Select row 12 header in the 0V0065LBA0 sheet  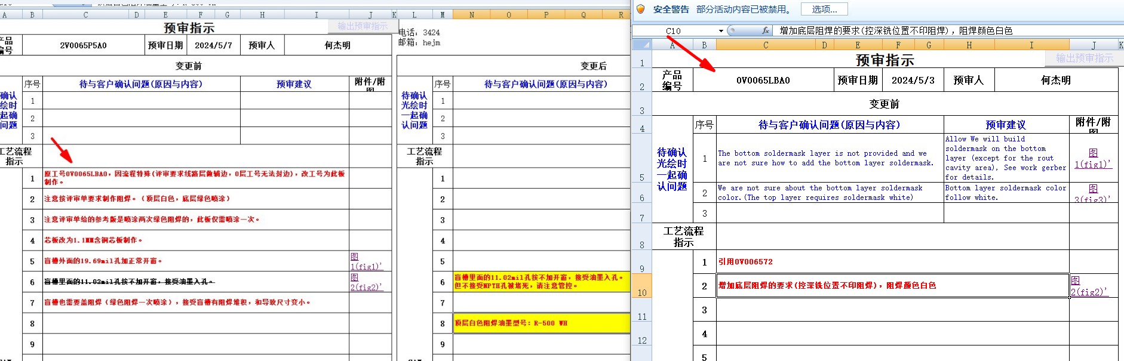click(642, 334)
